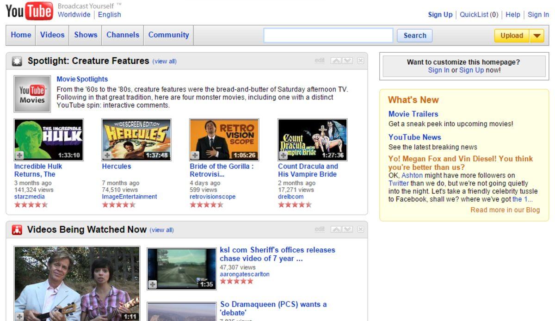
Task: Change region via Worldwide link
Action: pos(74,14)
